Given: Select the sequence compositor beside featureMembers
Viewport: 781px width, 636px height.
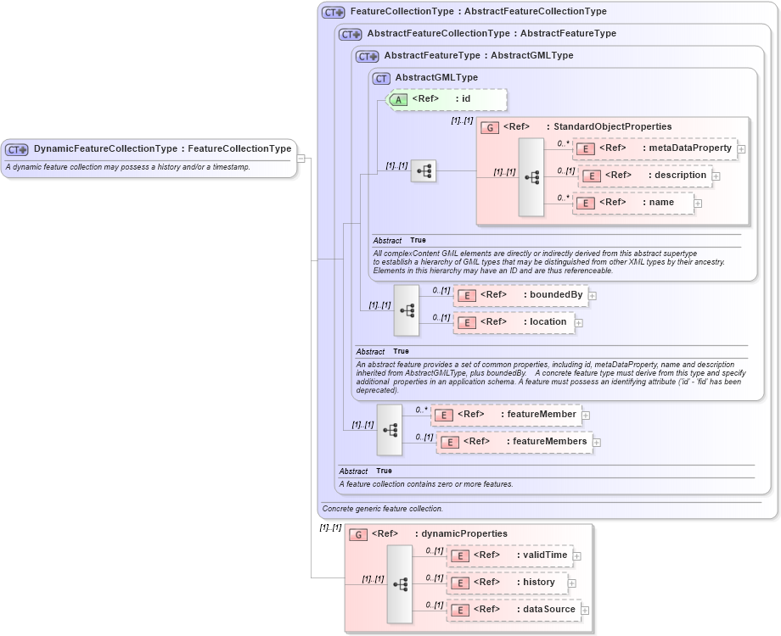Looking at the screenshot, I should click(390, 429).
